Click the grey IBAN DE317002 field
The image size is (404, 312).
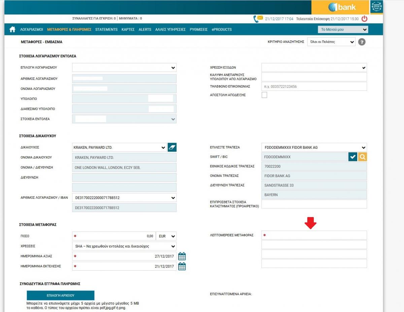coord(124,208)
